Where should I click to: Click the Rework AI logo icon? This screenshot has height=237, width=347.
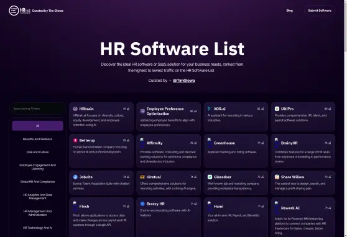(277, 208)
